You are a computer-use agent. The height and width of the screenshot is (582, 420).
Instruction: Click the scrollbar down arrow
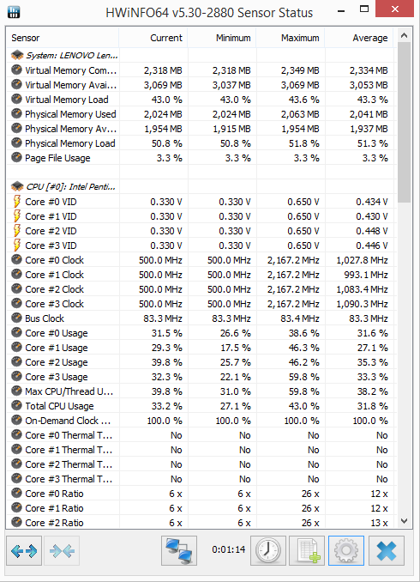(x=404, y=521)
